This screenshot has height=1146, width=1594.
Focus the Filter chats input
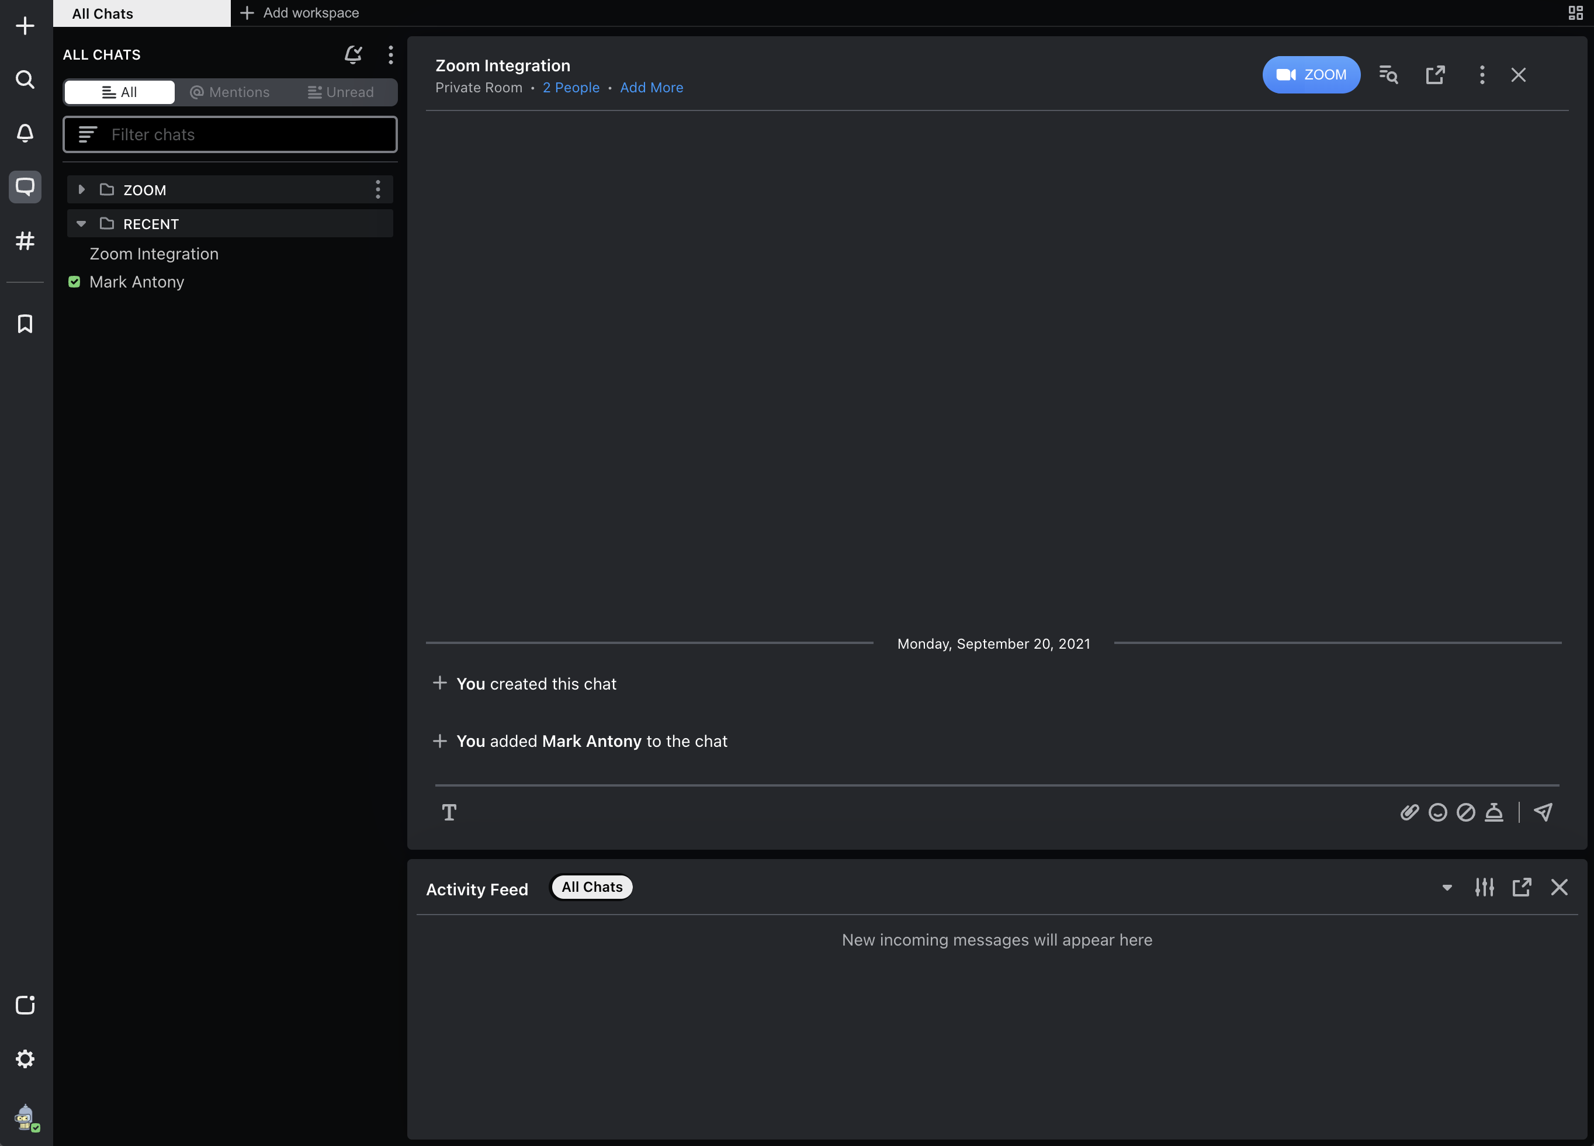click(230, 134)
